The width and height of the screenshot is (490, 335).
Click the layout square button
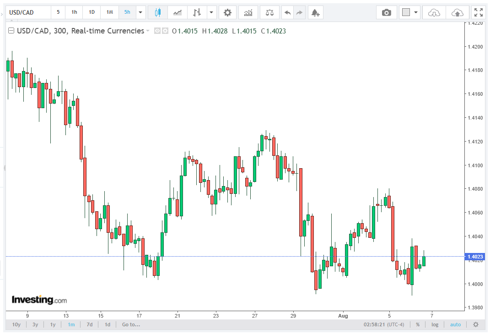[x=406, y=12]
